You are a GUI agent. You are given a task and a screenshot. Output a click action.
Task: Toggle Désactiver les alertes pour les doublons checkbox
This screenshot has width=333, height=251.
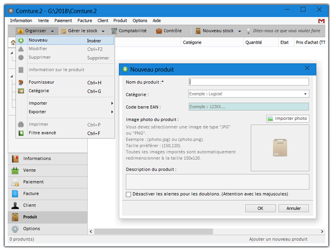(129, 194)
